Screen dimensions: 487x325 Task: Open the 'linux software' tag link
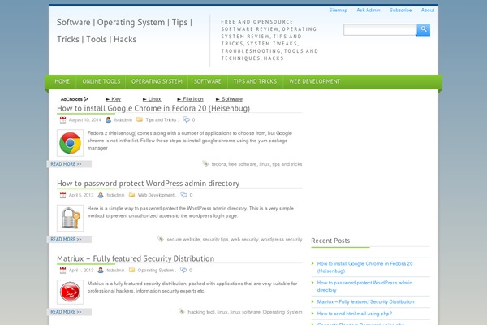245,312
